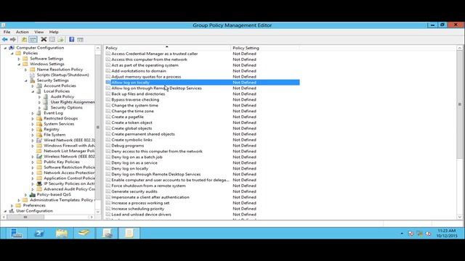The image size is (465, 261).
Task: Click the blue Help toolbar icon
Action: tap(72, 39)
